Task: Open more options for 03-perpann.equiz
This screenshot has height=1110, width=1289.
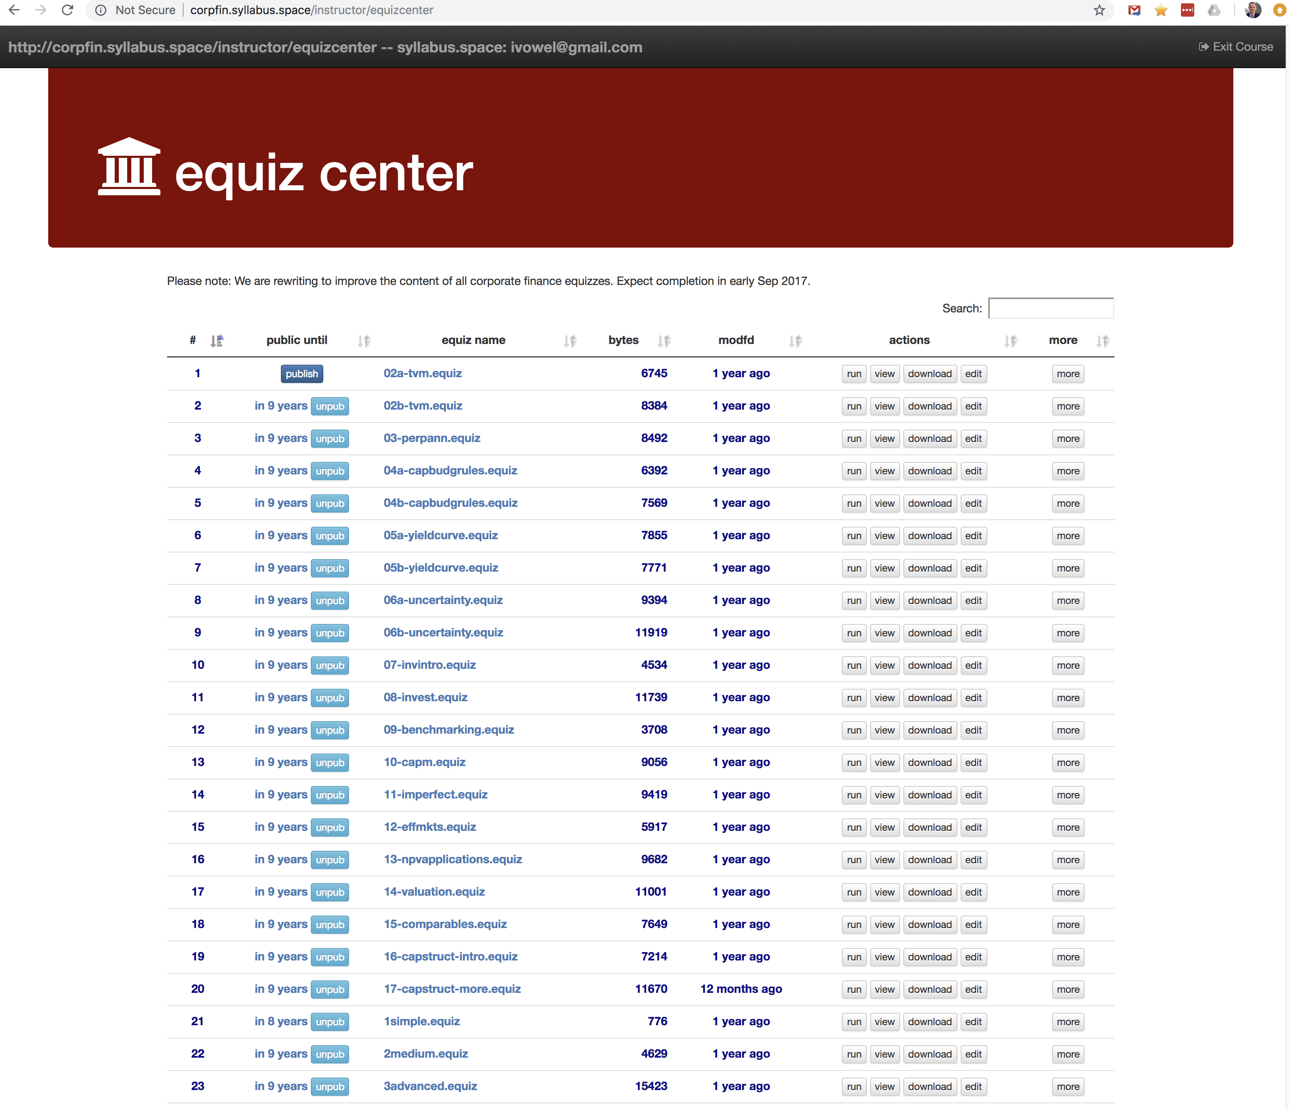Action: 1068,438
